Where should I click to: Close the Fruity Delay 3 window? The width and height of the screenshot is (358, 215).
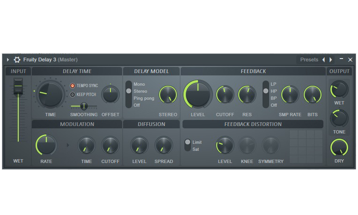(x=350, y=59)
